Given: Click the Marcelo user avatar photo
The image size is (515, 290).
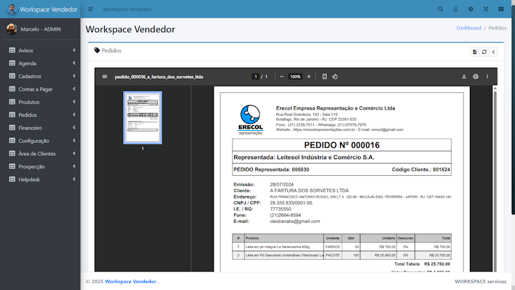Looking at the screenshot, I should coord(12,29).
